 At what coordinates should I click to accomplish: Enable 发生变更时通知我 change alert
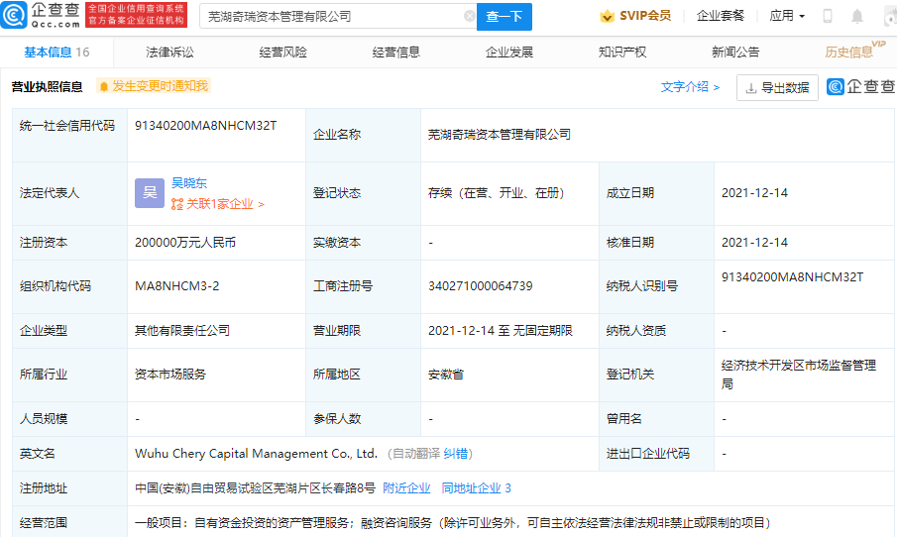(154, 86)
